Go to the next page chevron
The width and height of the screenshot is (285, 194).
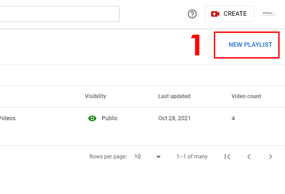[x=271, y=157]
